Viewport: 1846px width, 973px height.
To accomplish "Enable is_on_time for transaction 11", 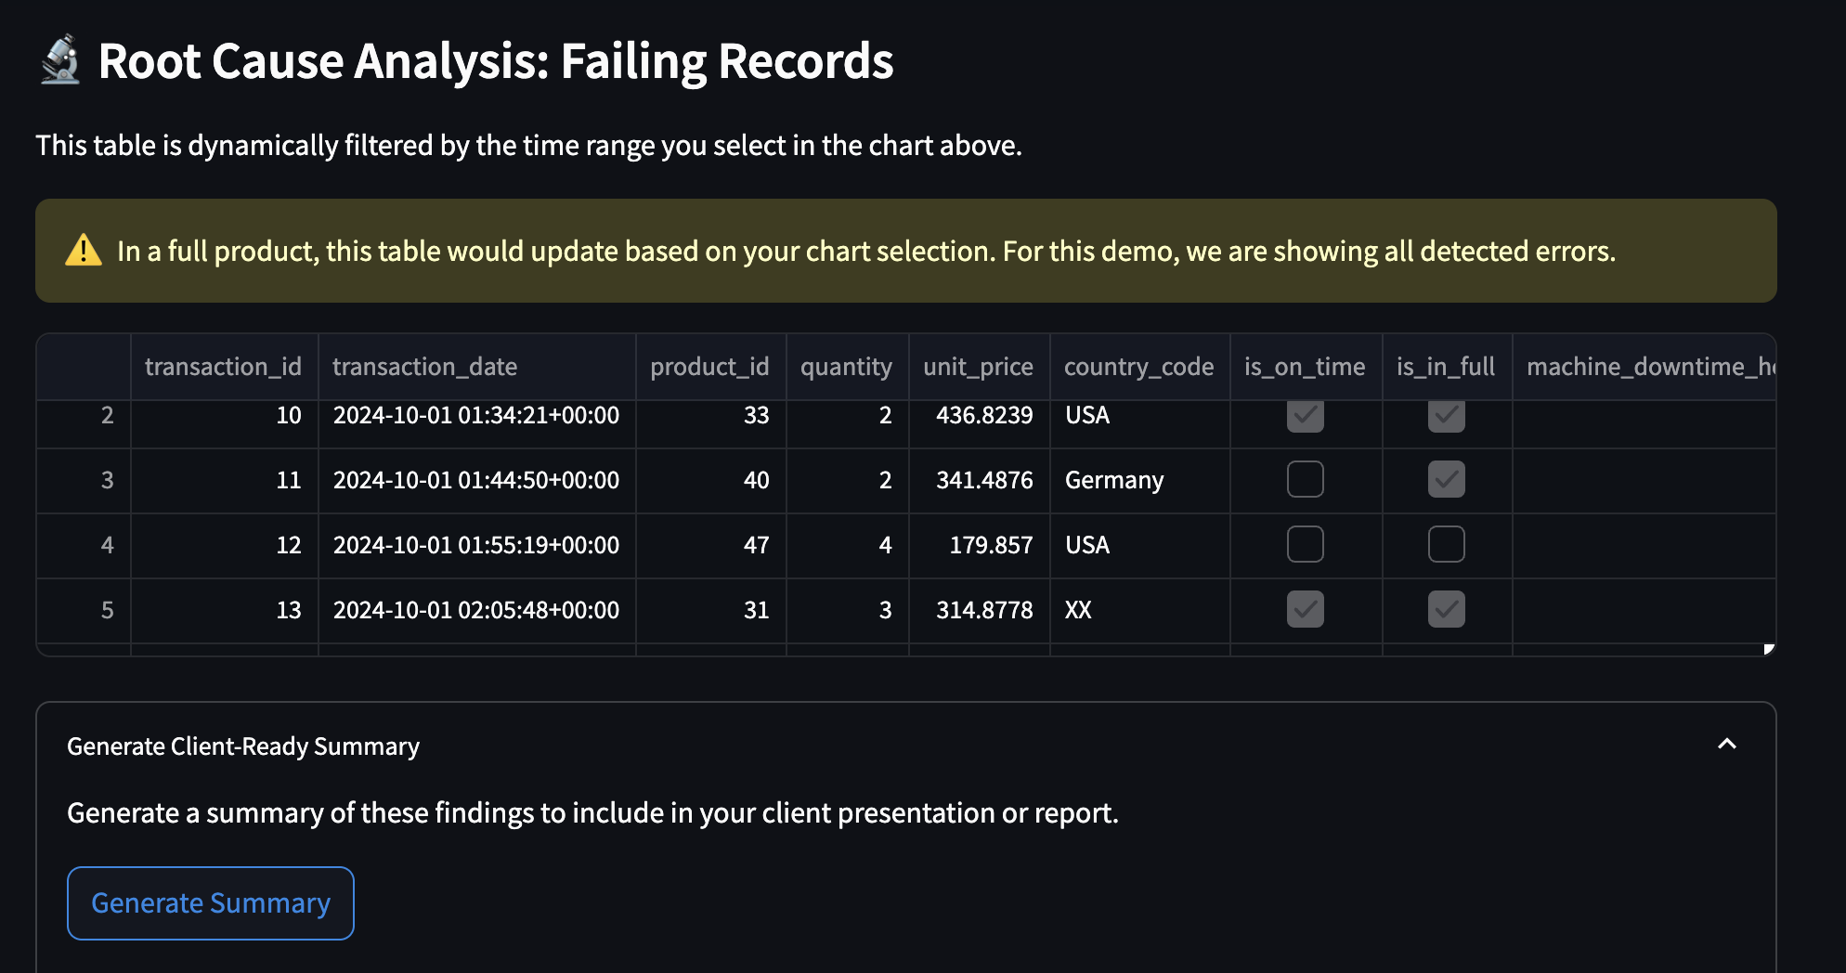I will pyautogui.click(x=1305, y=480).
